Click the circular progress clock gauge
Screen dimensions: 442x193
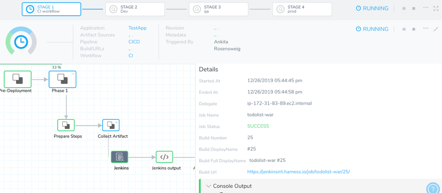(21, 41)
